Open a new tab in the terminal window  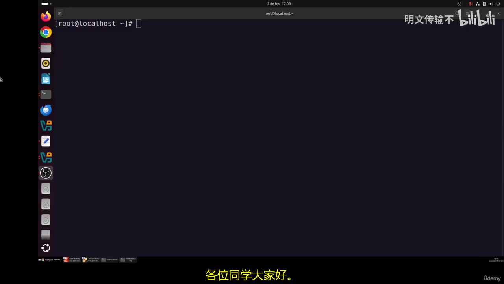coord(60,13)
